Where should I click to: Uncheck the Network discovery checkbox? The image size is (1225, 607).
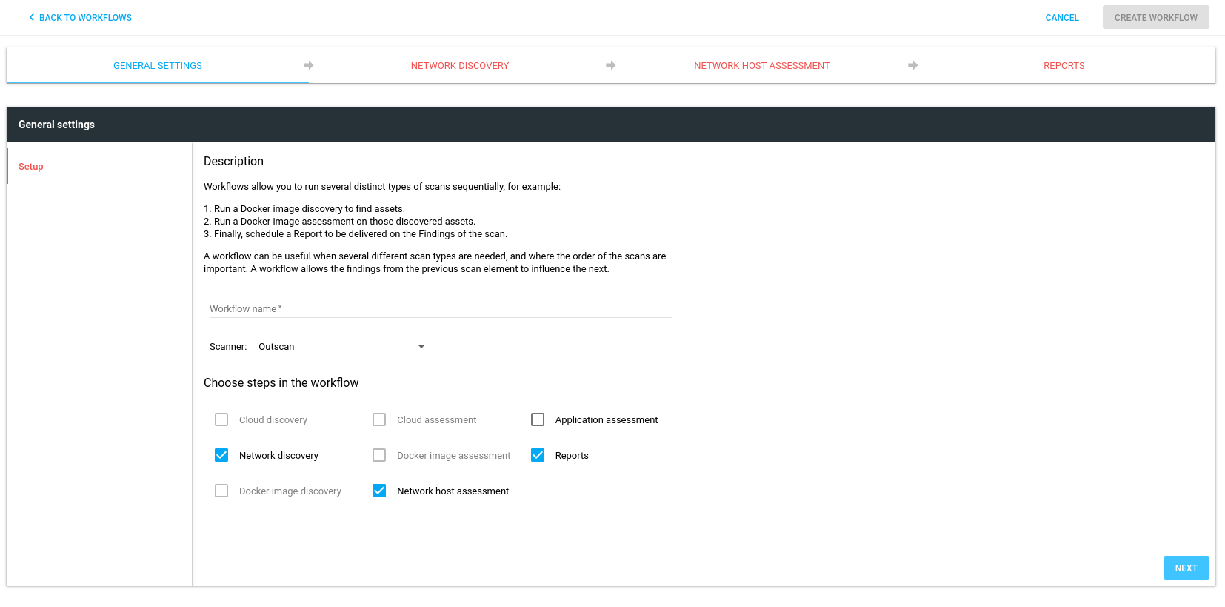click(221, 455)
